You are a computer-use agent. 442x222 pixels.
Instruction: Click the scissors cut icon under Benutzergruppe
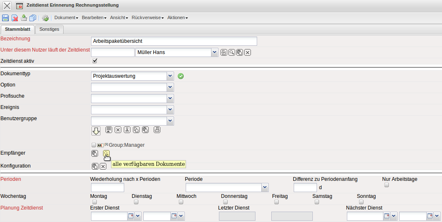click(127, 130)
